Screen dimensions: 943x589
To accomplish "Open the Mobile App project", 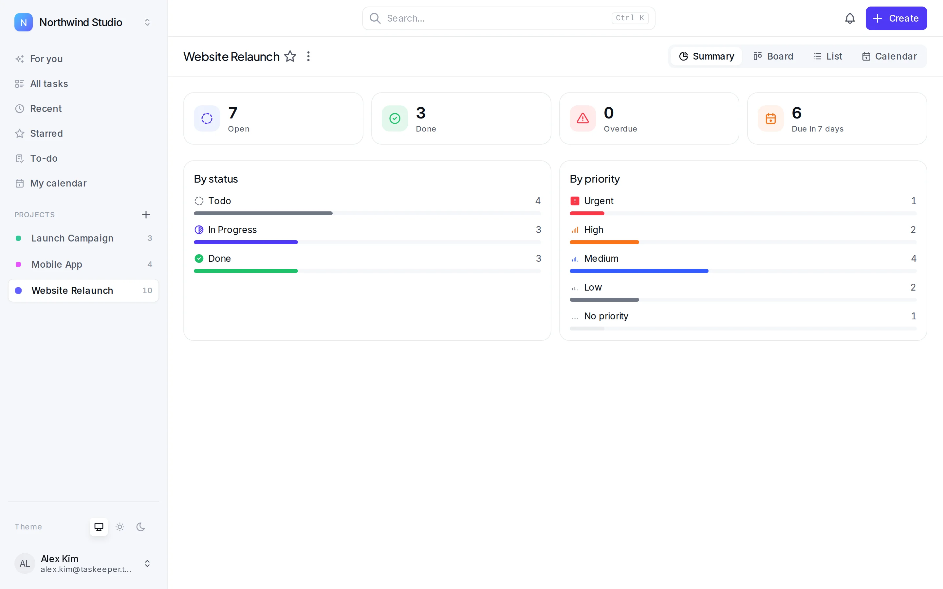I will pyautogui.click(x=83, y=264).
